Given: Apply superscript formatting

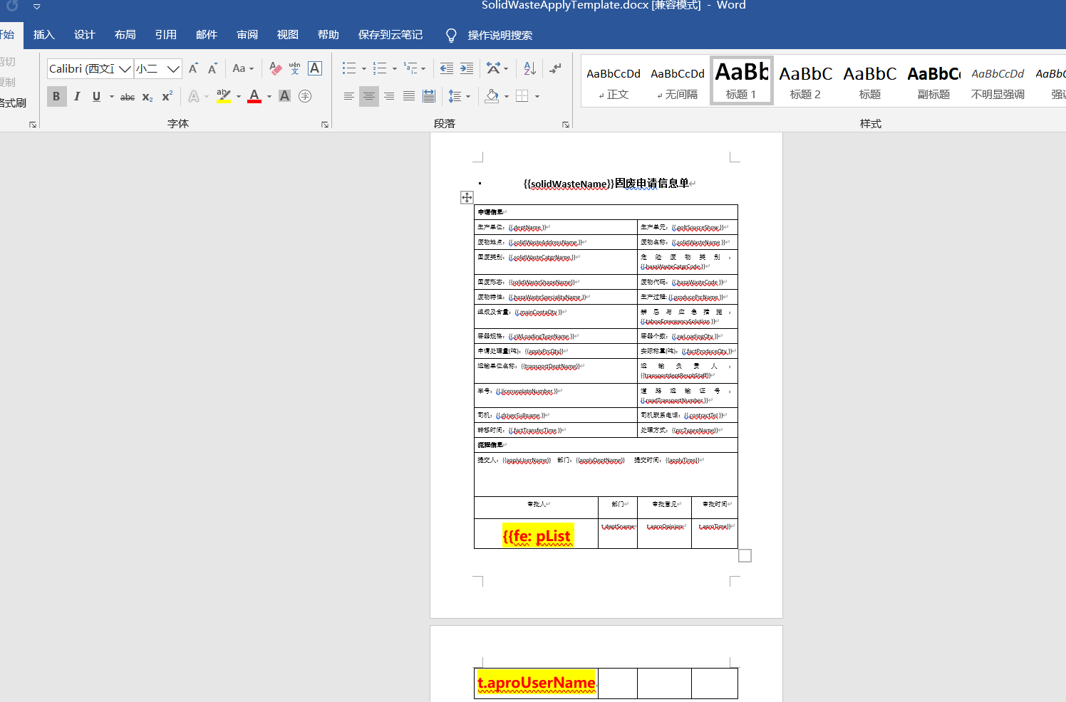Looking at the screenshot, I should point(167,96).
